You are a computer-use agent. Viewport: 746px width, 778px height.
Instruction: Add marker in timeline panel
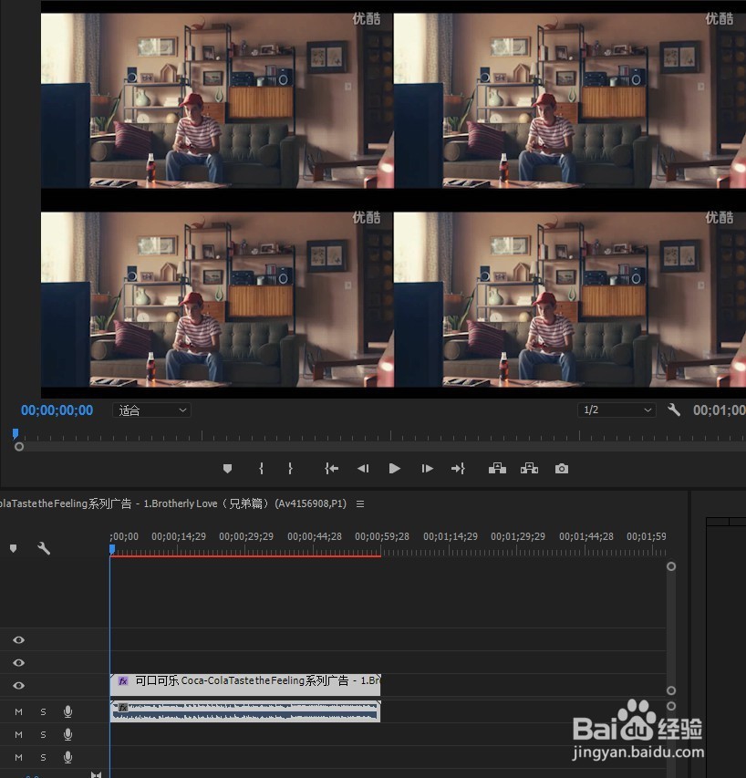(x=14, y=548)
